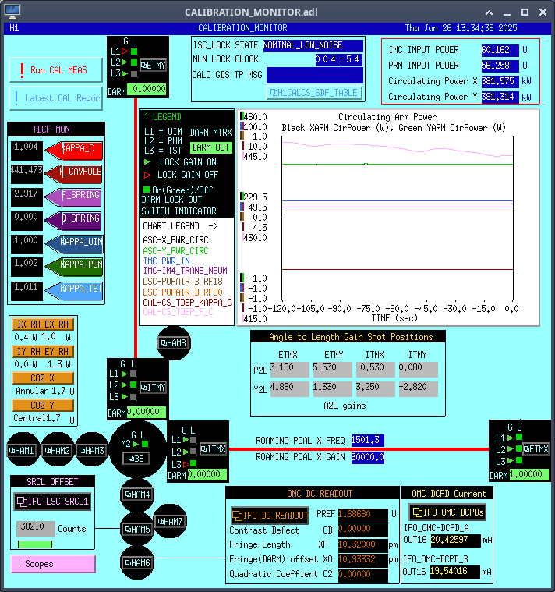Click the CAL-CS_TDEP_KAPPA_C chart legend entry
The image size is (555, 592).
click(x=187, y=303)
